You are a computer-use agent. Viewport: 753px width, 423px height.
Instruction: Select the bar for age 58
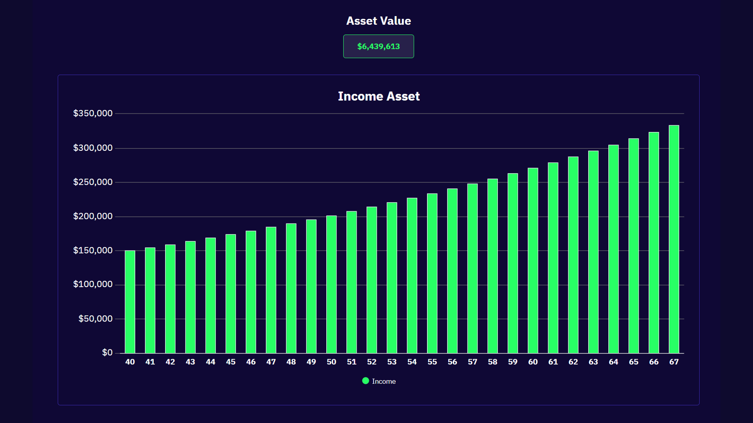click(x=493, y=266)
